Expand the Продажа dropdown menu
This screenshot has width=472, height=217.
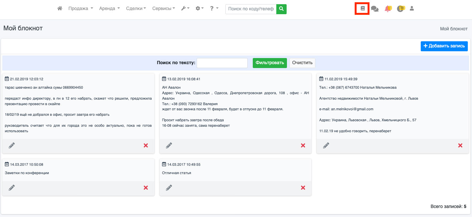click(x=81, y=9)
